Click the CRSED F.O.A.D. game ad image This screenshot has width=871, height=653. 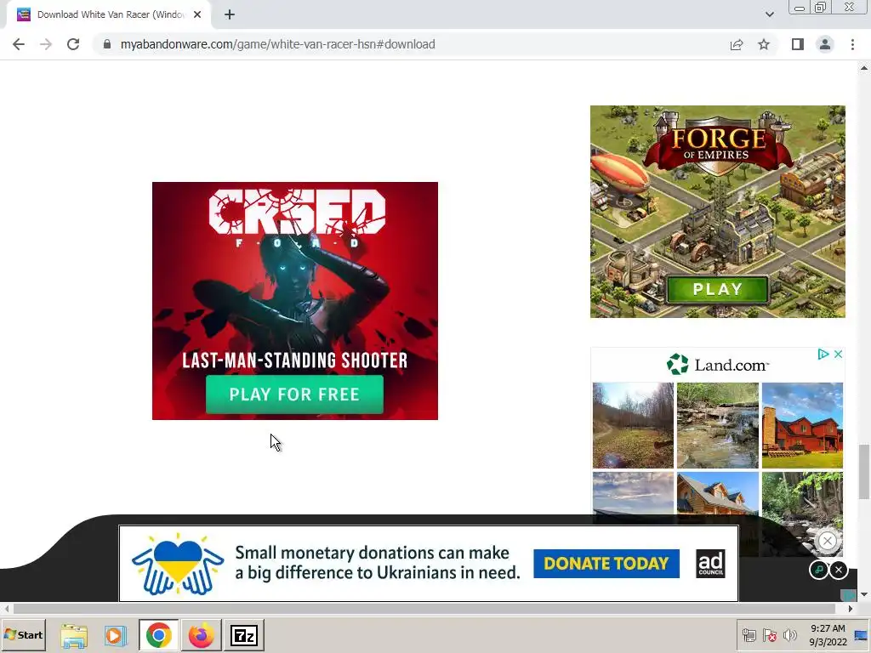point(295,300)
